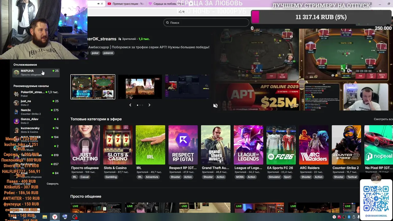The image size is (393, 221).
Task: Open the followed channel M4PUHA
Action: point(36,72)
